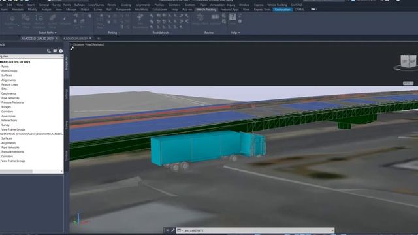Switch to the Vehicle Tracking ribbon tab
Screen dimensions: 418x235
pos(206,10)
